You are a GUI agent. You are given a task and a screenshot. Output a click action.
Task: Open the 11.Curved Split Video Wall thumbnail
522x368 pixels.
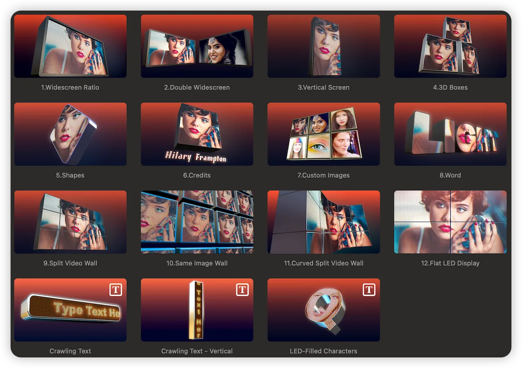(323, 222)
